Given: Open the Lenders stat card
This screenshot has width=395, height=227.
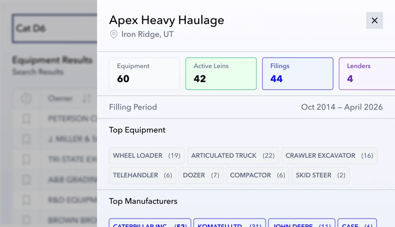Looking at the screenshot, I should pyautogui.click(x=367, y=74).
